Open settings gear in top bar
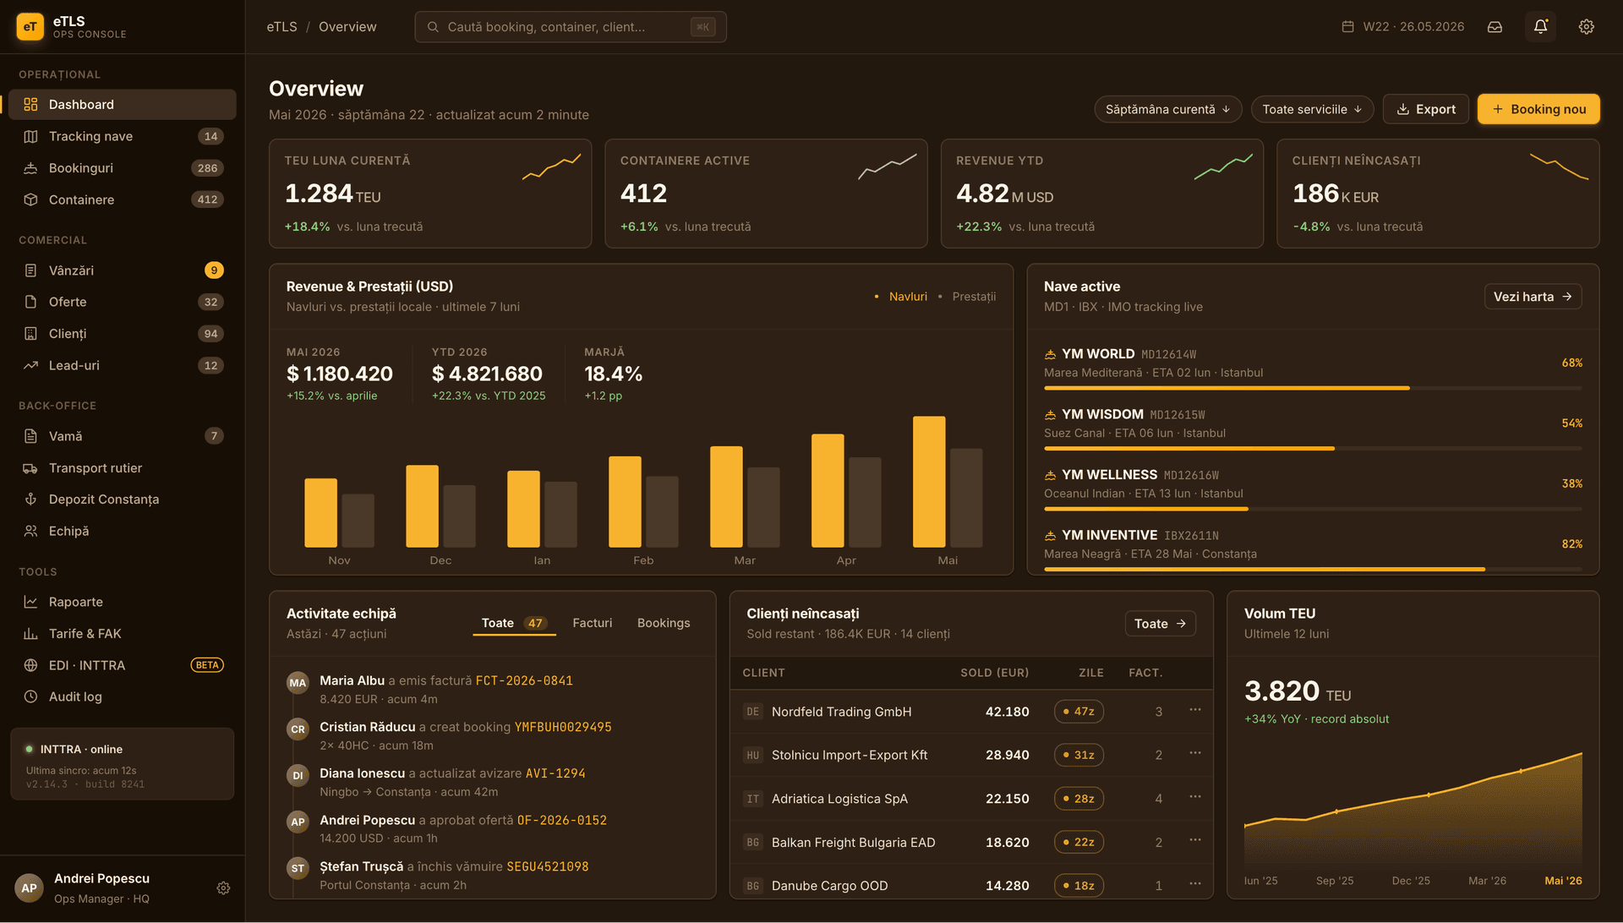Viewport: 1623px width, 923px height. pos(1586,27)
